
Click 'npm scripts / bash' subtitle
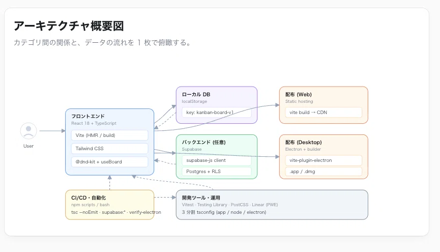91,205
